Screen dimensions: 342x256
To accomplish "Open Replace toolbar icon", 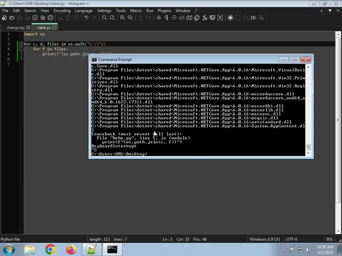I will pyautogui.click(x=112, y=18).
